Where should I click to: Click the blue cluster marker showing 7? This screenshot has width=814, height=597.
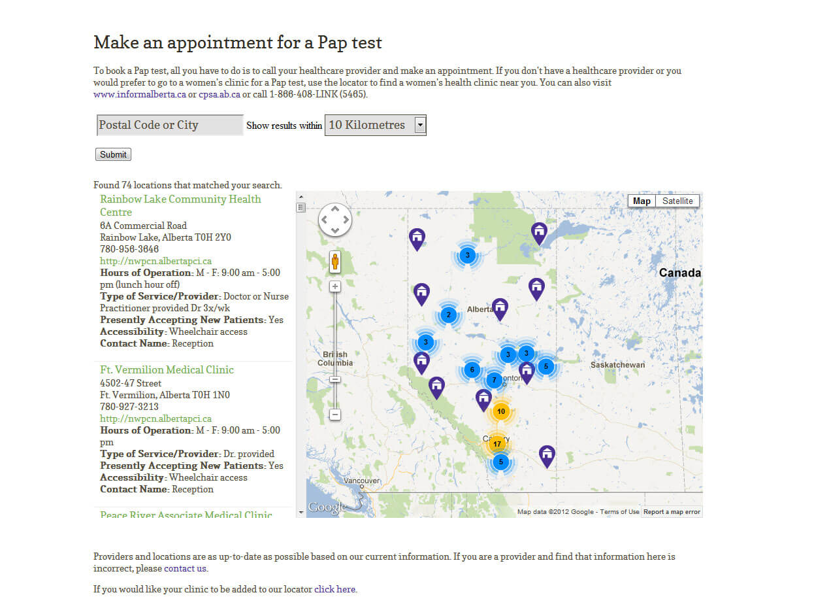tap(495, 380)
